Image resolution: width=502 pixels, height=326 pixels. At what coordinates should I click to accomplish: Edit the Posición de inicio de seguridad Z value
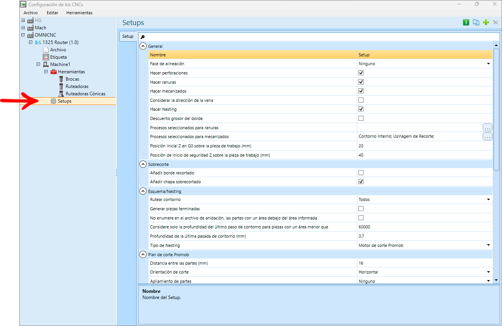point(424,155)
